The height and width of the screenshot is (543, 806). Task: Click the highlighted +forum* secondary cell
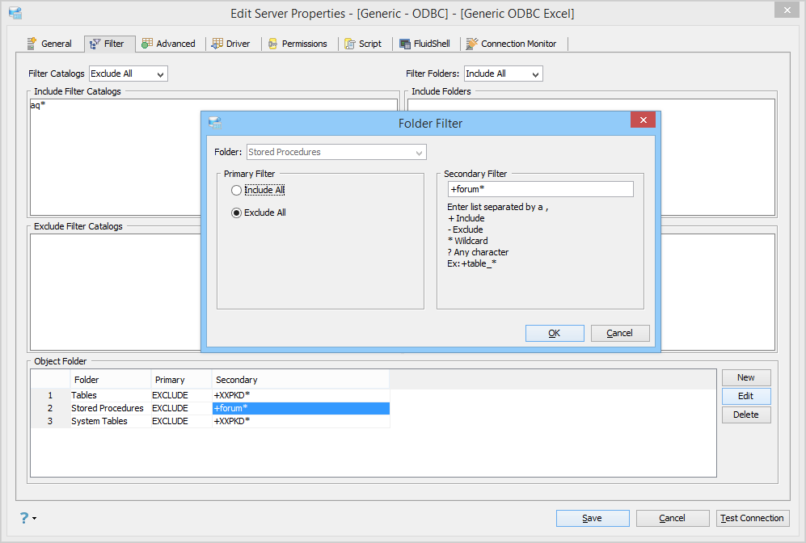(x=301, y=408)
